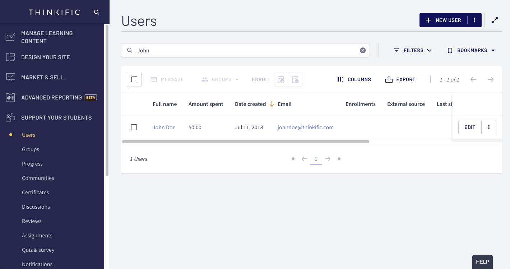Toggle the select-all users checkbox
Viewport: 510px width, 269px height.
click(x=134, y=79)
